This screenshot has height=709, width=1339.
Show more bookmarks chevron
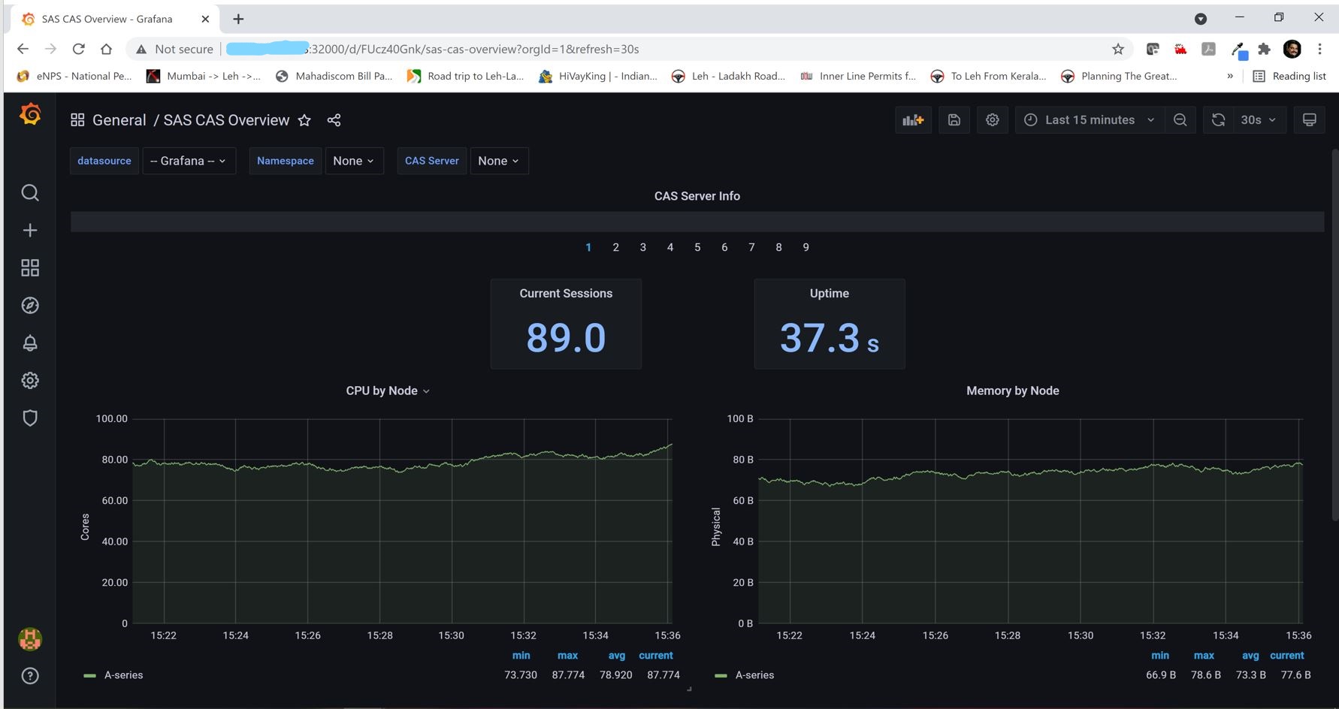click(1230, 76)
